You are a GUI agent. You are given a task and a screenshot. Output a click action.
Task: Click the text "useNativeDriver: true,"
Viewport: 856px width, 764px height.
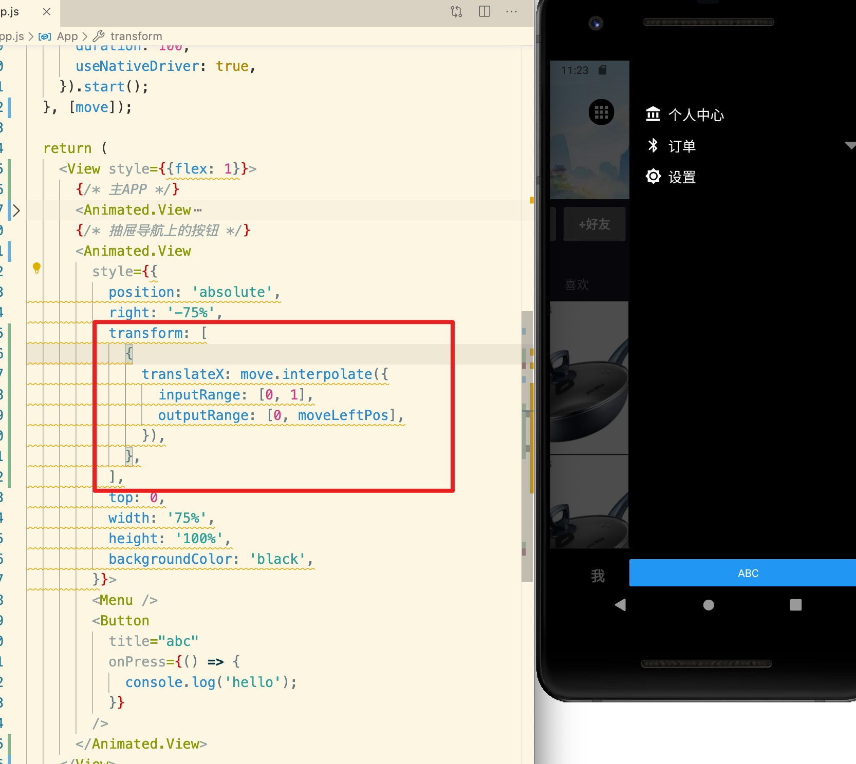(165, 66)
